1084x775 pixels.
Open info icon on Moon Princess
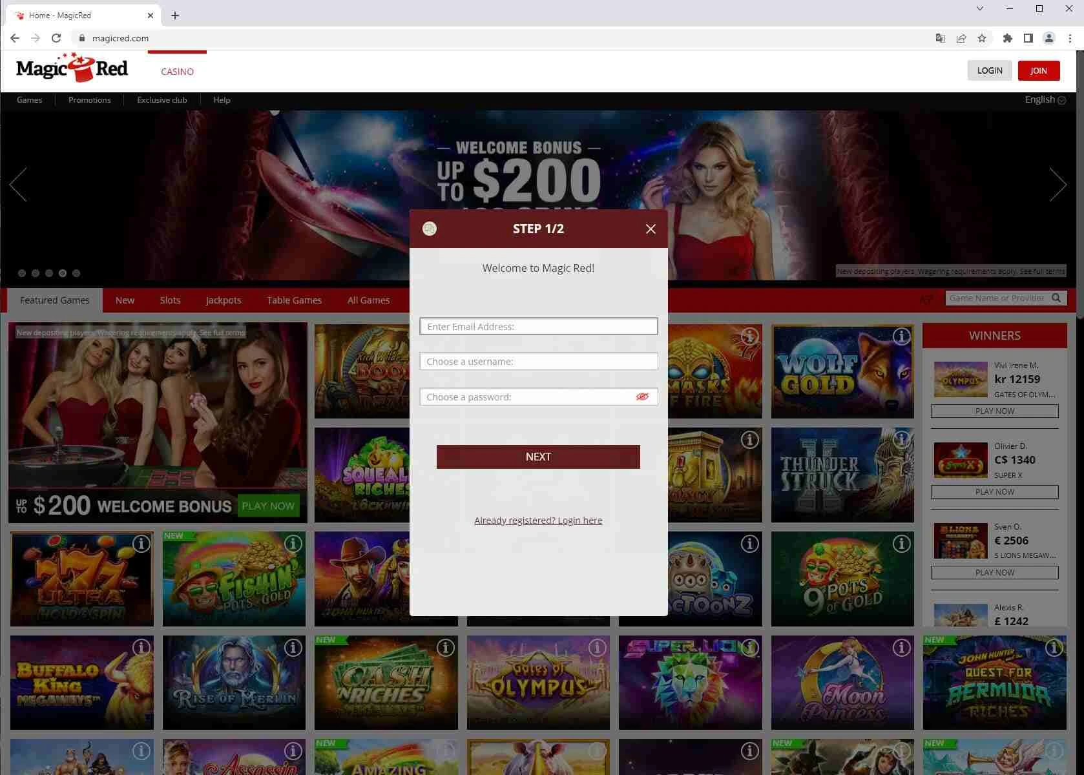click(x=901, y=647)
